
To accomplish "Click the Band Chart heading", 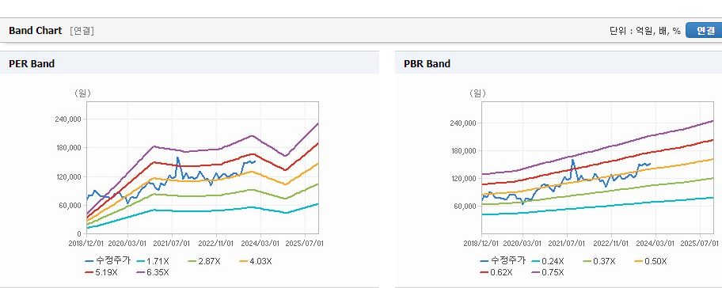I will (x=35, y=30).
